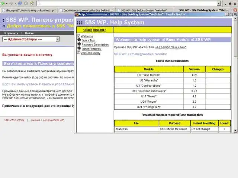The image size is (238, 178).
Task: Click the help window scroll-up arrow
Action: tap(235, 19)
